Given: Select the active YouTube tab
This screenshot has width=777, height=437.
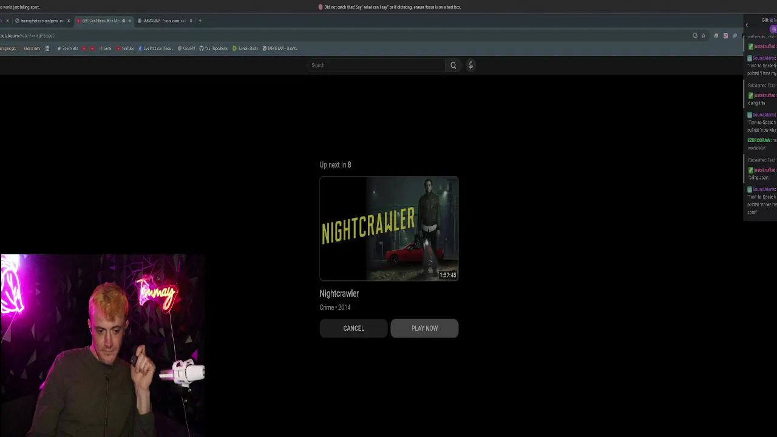Looking at the screenshot, I should tap(104, 21).
